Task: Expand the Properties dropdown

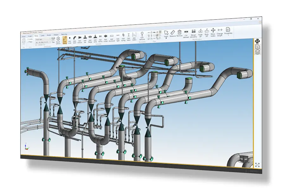Action: tap(228, 35)
